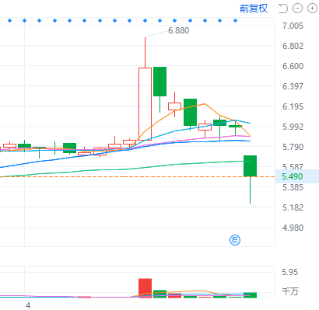Click the 5.790 price axis label
This screenshot has width=319, height=310.
coord(293,147)
